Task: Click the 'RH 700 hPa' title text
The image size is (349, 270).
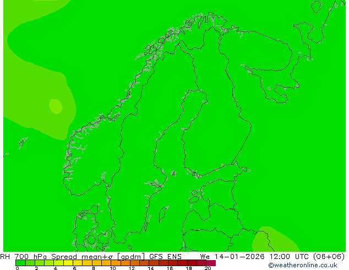Action: pos(23,257)
